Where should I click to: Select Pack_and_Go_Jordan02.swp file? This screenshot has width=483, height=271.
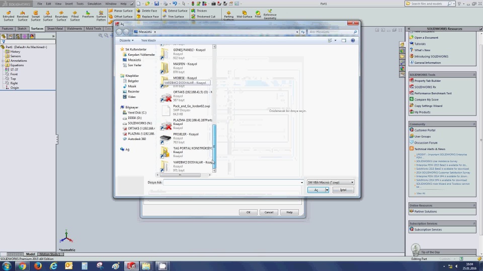tap(186, 110)
